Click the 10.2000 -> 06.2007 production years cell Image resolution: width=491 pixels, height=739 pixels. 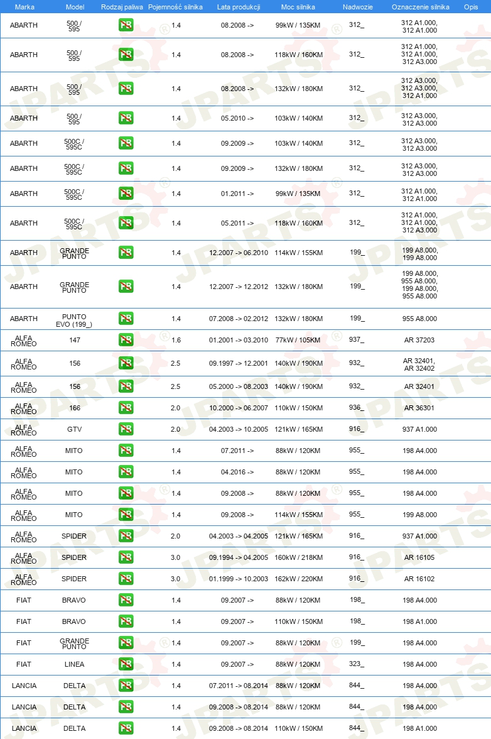tap(239, 408)
